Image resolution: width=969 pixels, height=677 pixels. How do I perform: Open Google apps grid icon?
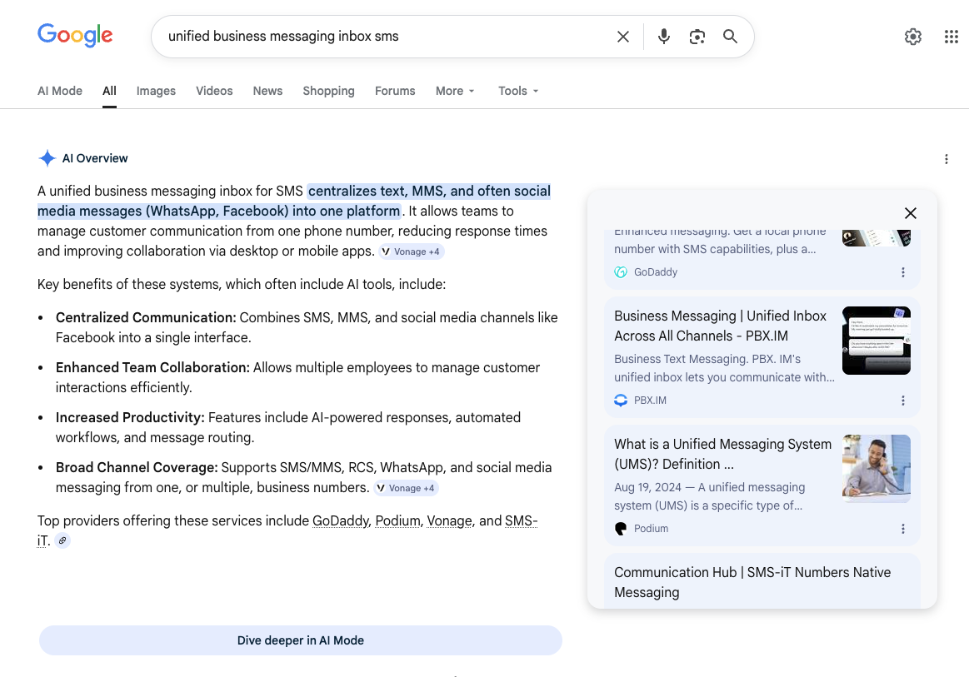951,37
